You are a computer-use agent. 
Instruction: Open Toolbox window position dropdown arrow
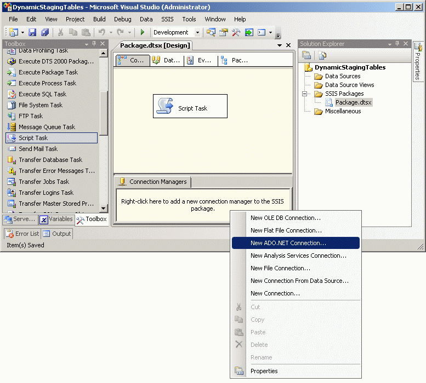point(87,44)
